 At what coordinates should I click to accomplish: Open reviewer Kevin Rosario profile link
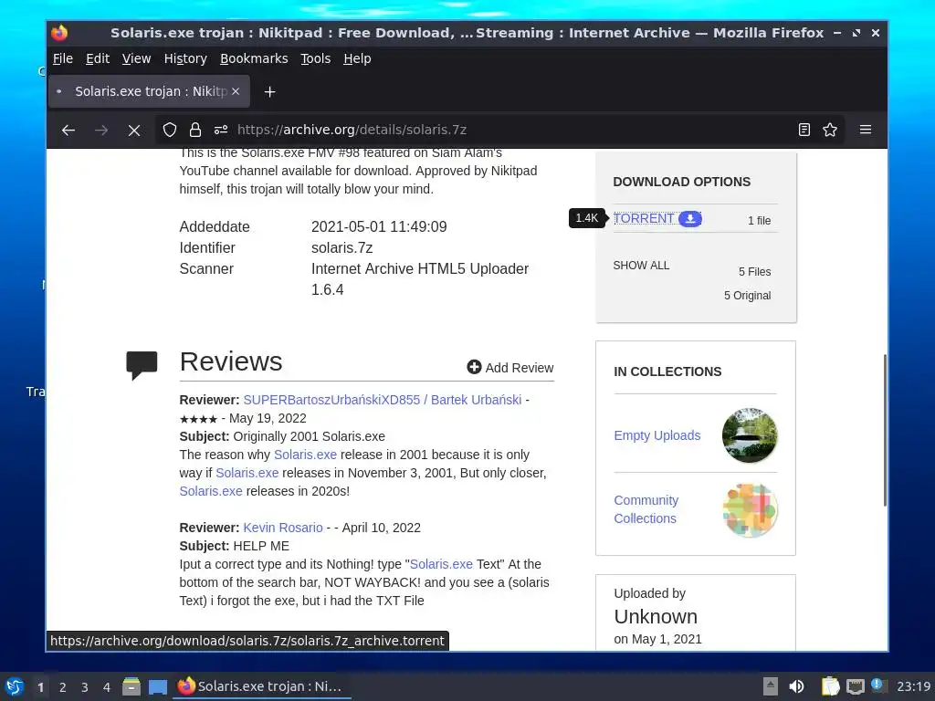point(283,528)
